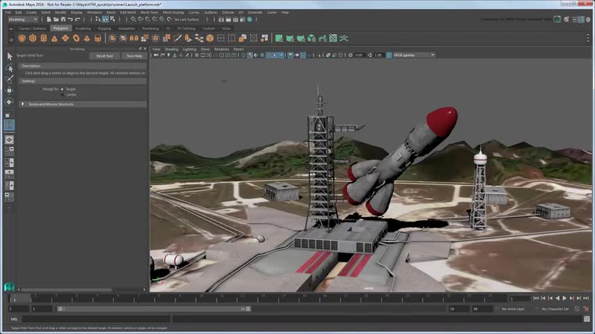Open the sRGB gamma color space dropdown

point(414,55)
